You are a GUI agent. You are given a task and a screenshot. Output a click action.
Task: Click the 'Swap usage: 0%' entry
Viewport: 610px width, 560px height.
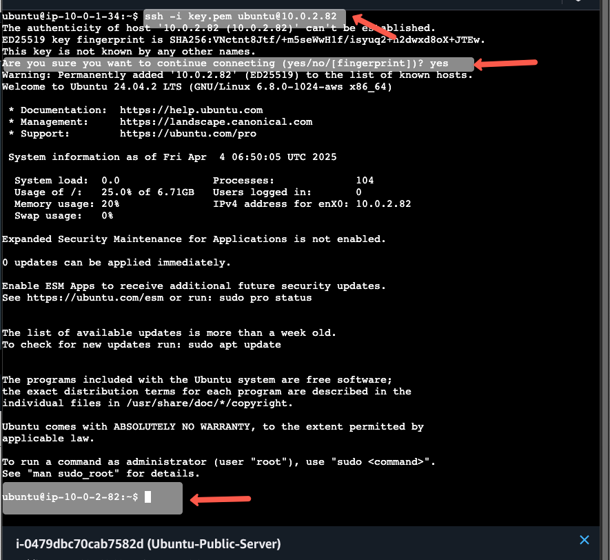point(64,216)
